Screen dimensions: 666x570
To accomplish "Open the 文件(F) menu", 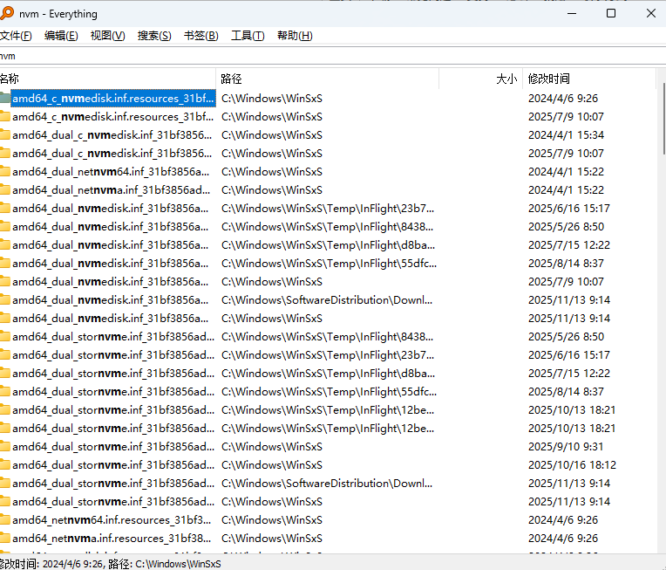I will 15,36.
